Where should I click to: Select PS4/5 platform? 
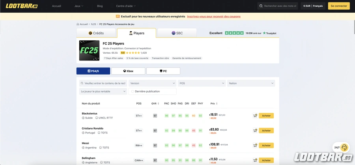click(93, 71)
